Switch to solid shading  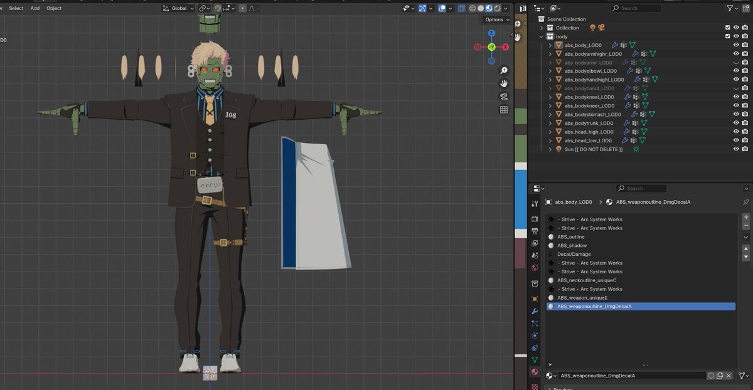click(481, 8)
